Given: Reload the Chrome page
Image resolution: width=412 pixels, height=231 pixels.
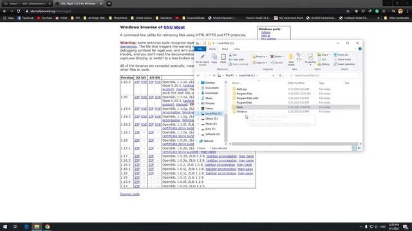Looking at the screenshot, I should click(18, 12).
